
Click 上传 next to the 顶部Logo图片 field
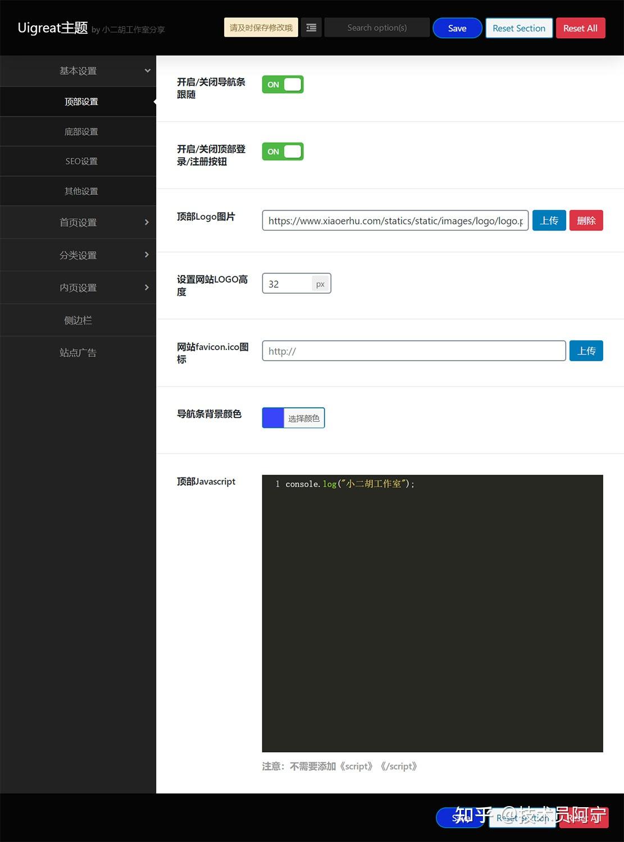pos(549,220)
